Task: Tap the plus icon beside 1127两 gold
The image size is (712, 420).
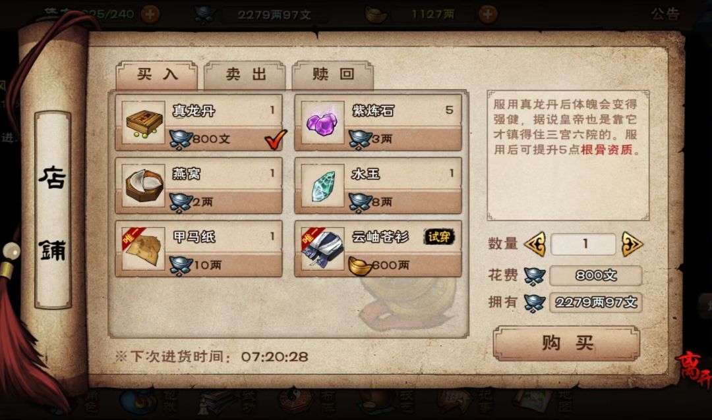Action: [x=487, y=14]
